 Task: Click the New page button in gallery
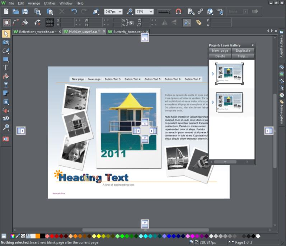tap(220, 51)
